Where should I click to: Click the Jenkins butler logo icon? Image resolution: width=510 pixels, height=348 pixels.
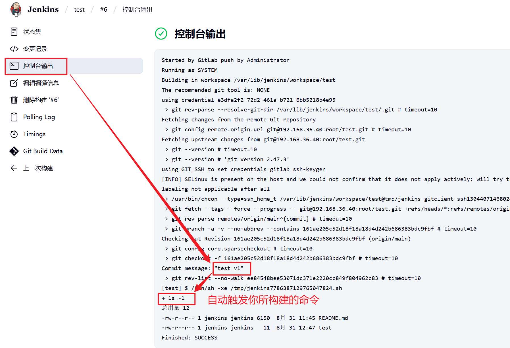click(16, 9)
